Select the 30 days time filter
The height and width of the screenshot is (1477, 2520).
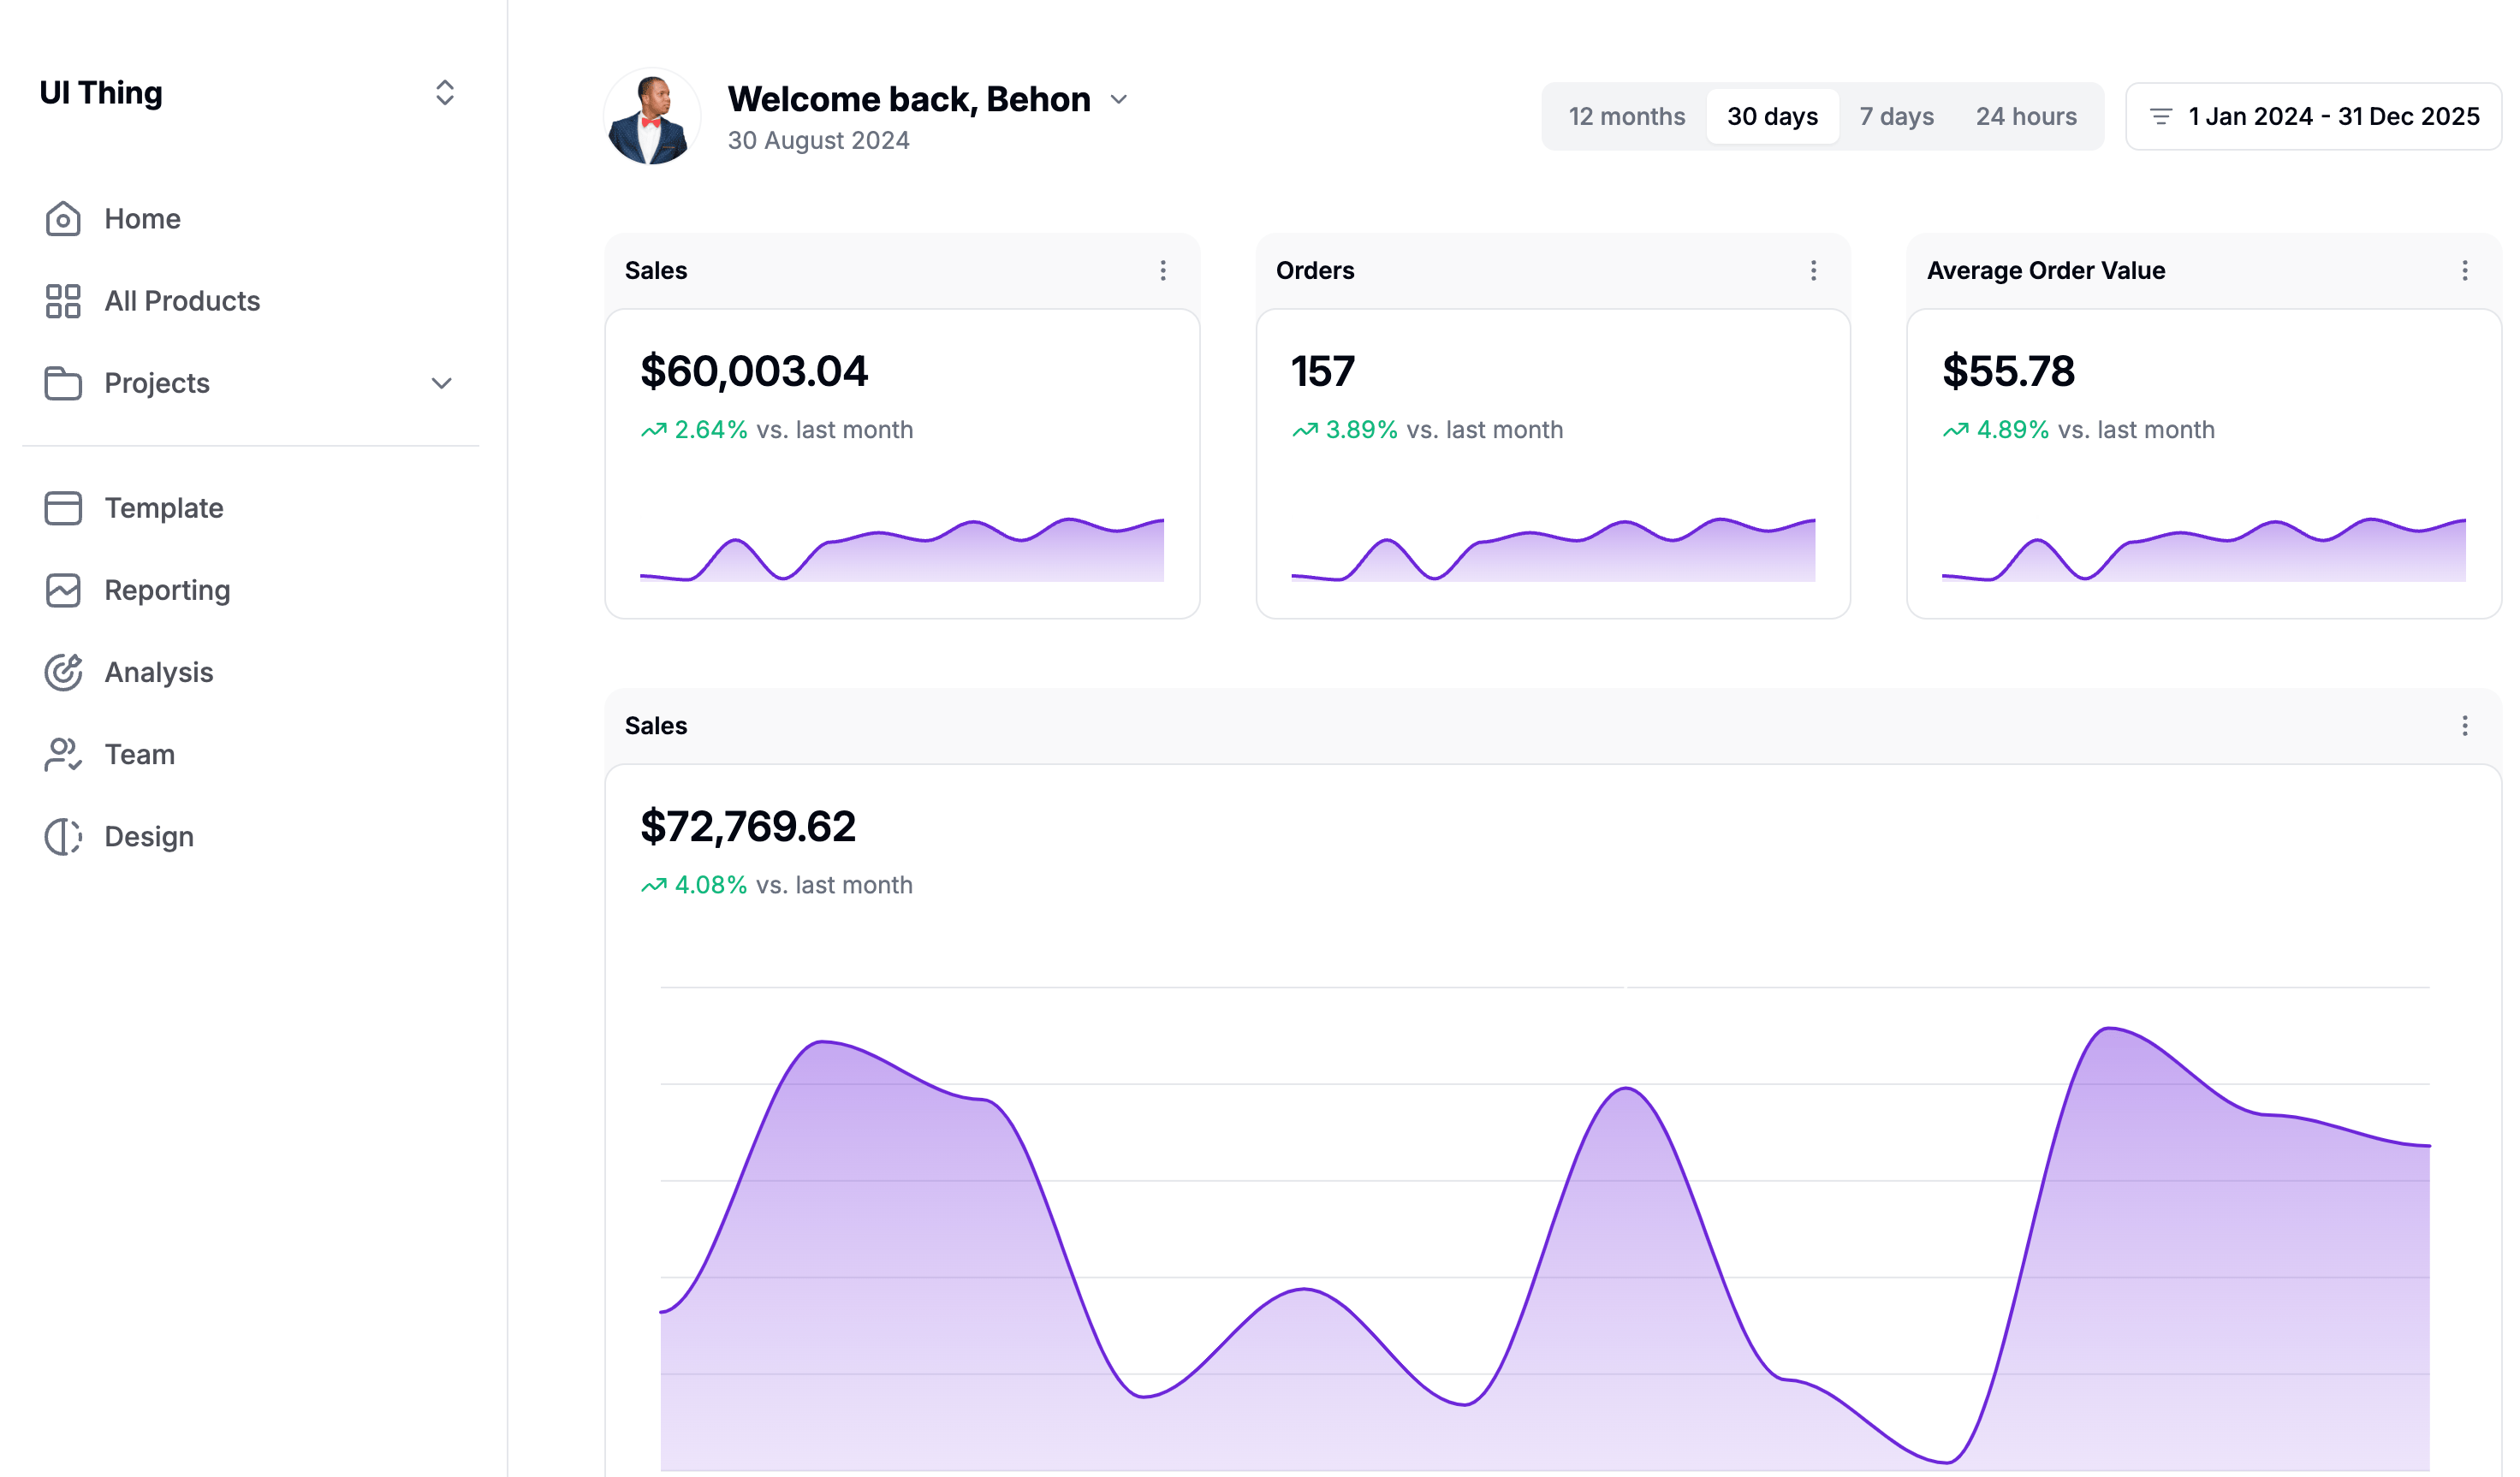click(x=1771, y=115)
